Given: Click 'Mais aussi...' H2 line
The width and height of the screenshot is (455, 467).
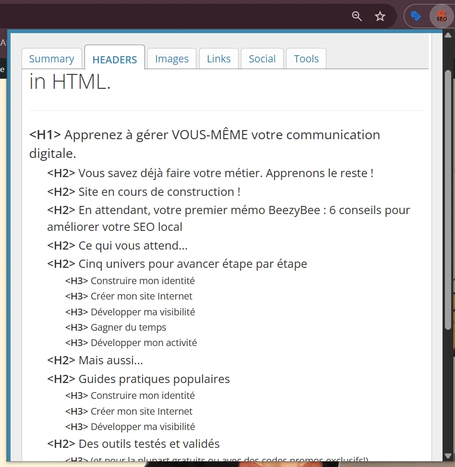Looking at the screenshot, I should pos(95,360).
